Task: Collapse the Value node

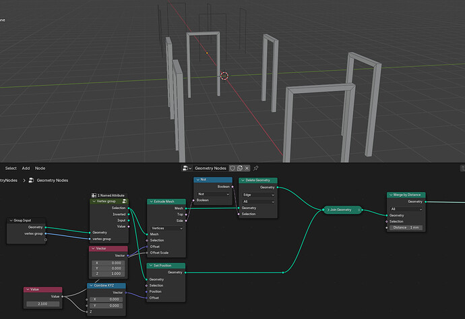Action: point(28,289)
